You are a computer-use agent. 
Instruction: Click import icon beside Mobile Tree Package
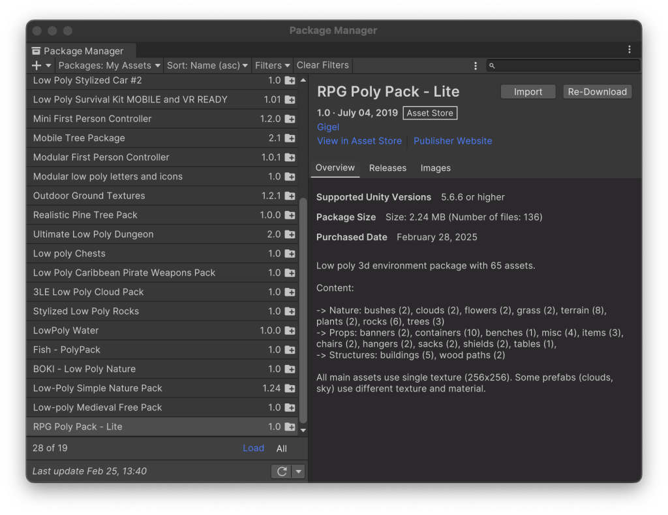(x=290, y=138)
